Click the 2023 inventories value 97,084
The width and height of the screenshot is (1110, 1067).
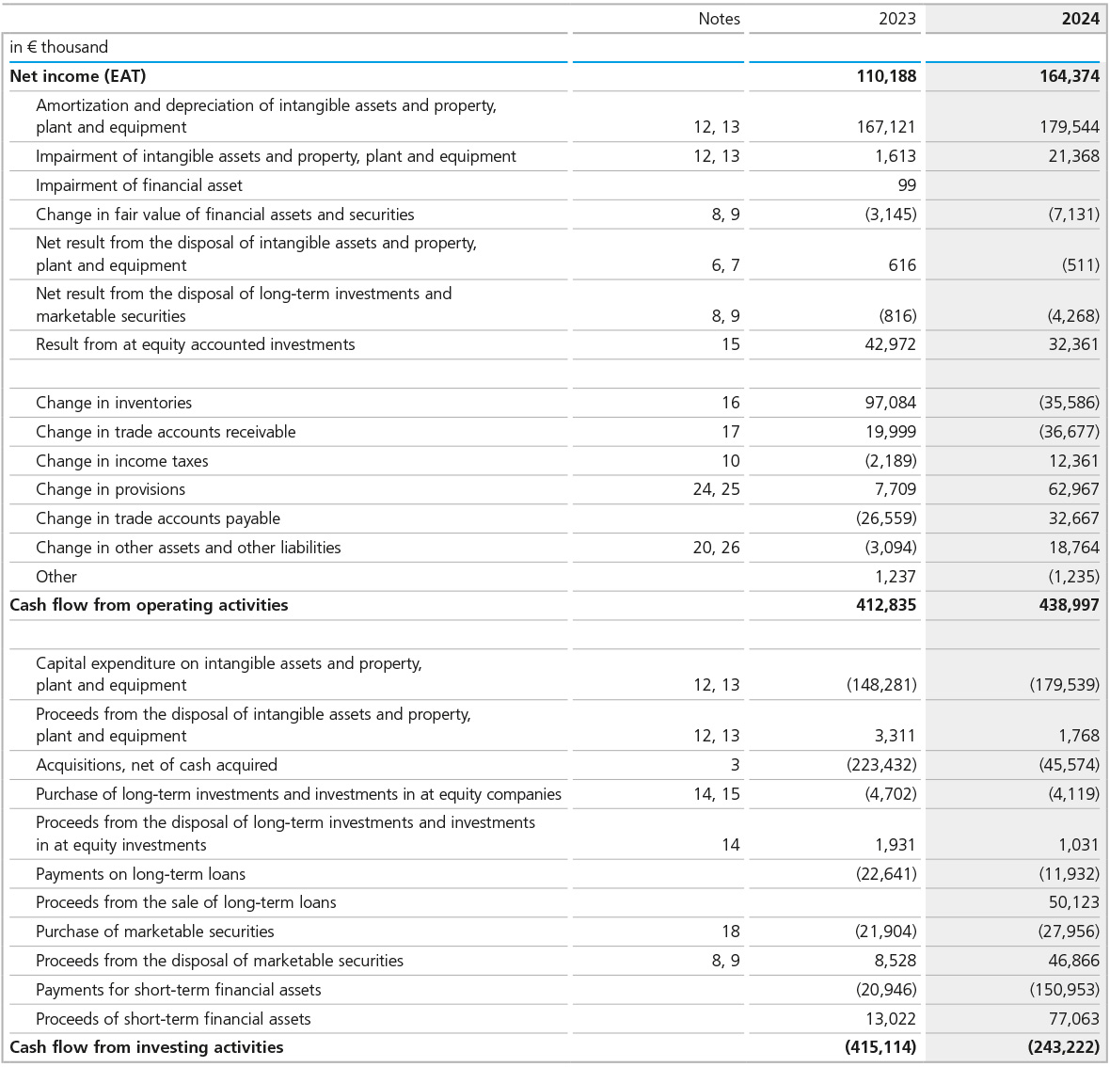coord(890,403)
